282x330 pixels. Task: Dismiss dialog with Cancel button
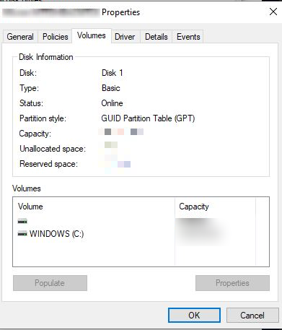pos(252,315)
